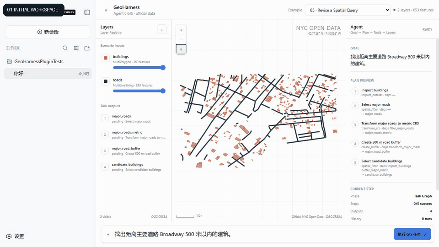Select the major_roads task output
Screen dimensions: 439x247
click(x=133, y=119)
